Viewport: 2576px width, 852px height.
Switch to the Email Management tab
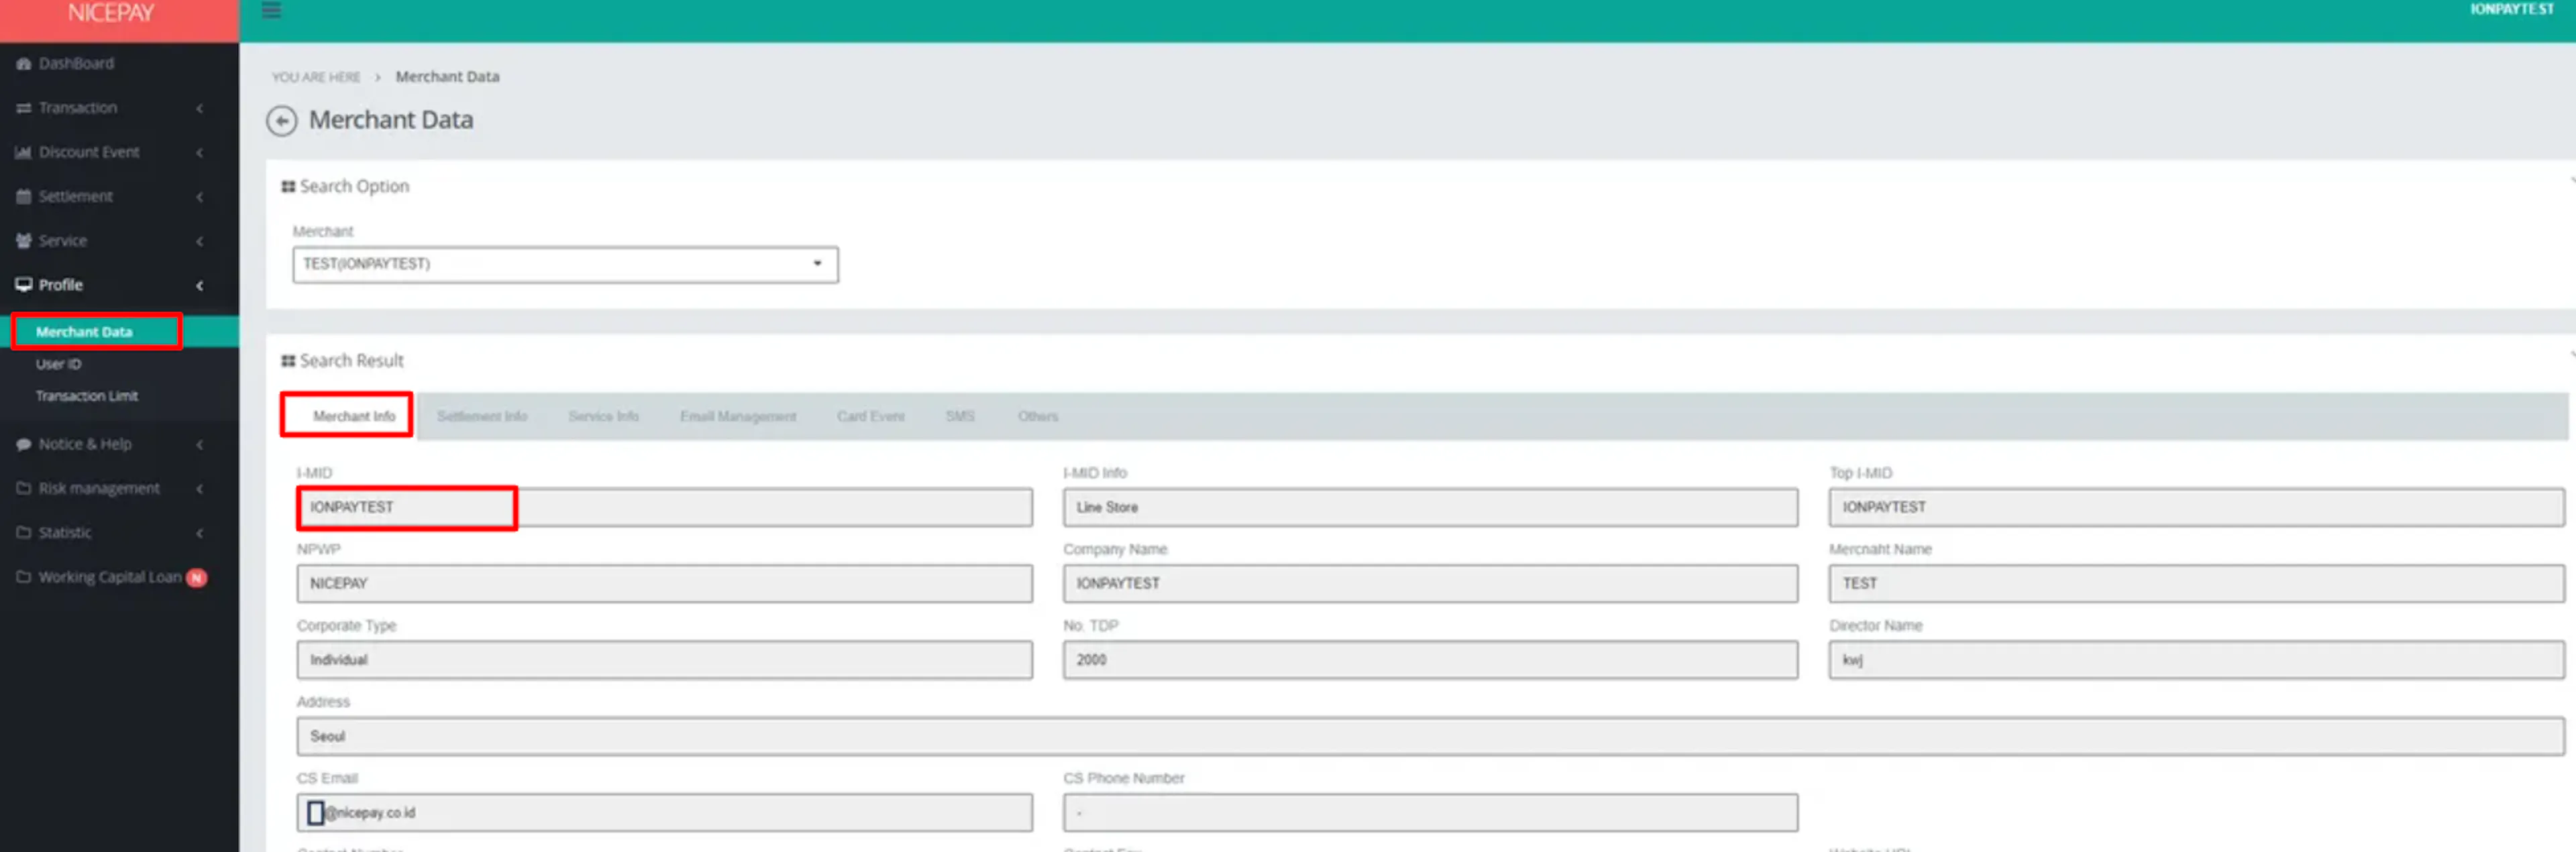point(738,416)
